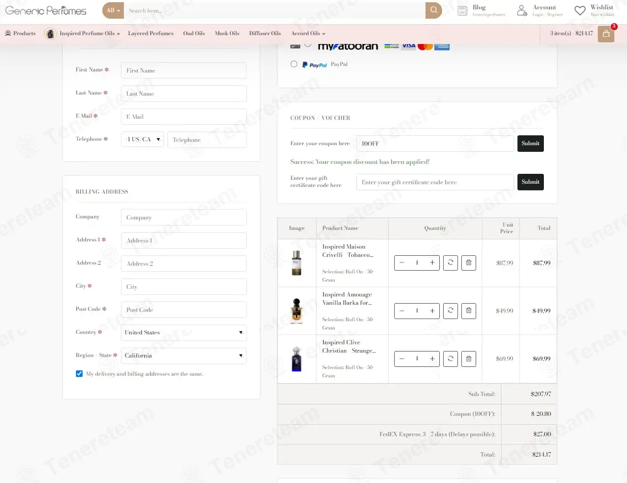Go to Layered Perfumes menu item
627x483 pixels.
click(x=151, y=34)
